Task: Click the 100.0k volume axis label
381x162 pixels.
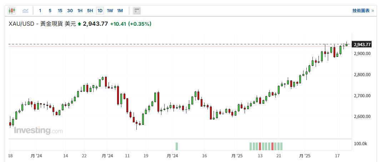Action: pos(361,144)
